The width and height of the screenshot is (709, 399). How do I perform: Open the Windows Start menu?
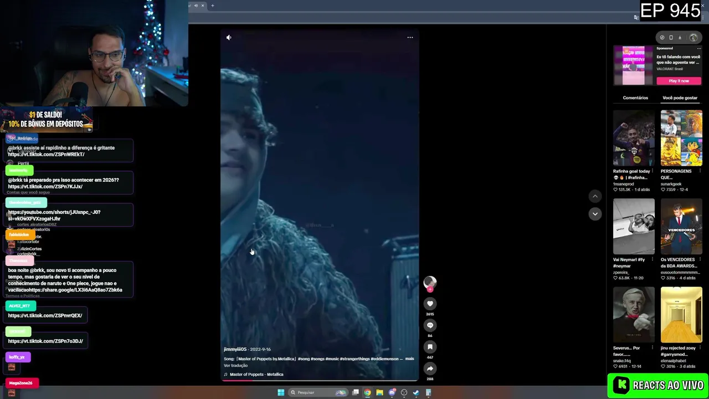point(281,392)
